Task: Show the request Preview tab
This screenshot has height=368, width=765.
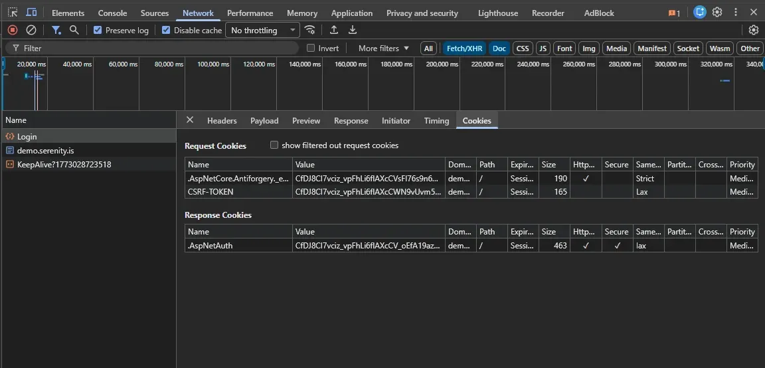Action: [306, 120]
